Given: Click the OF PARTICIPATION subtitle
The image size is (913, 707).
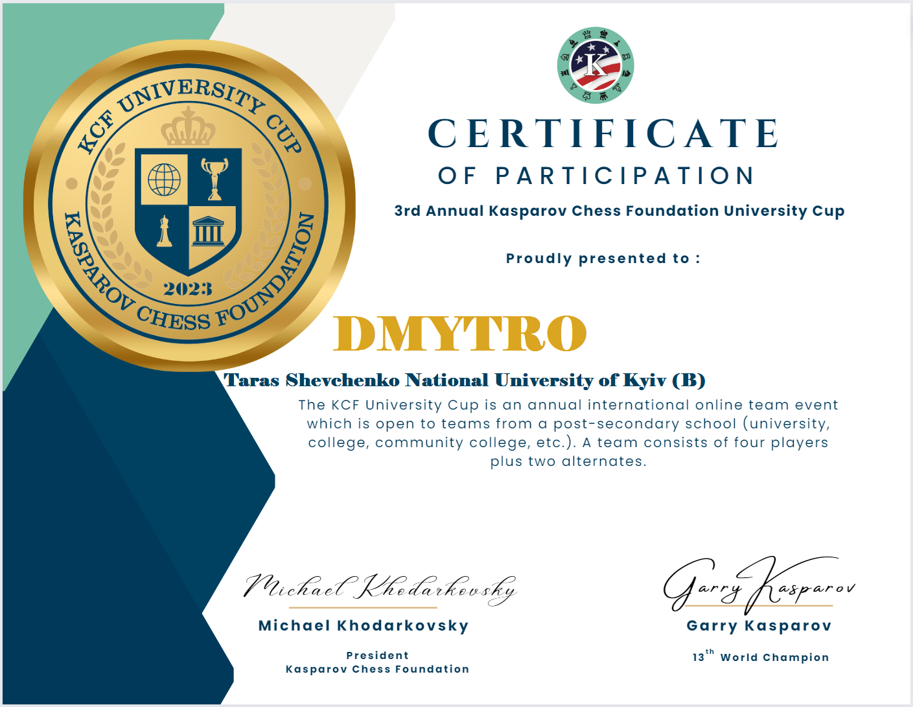Looking at the screenshot, I should pos(596,176).
